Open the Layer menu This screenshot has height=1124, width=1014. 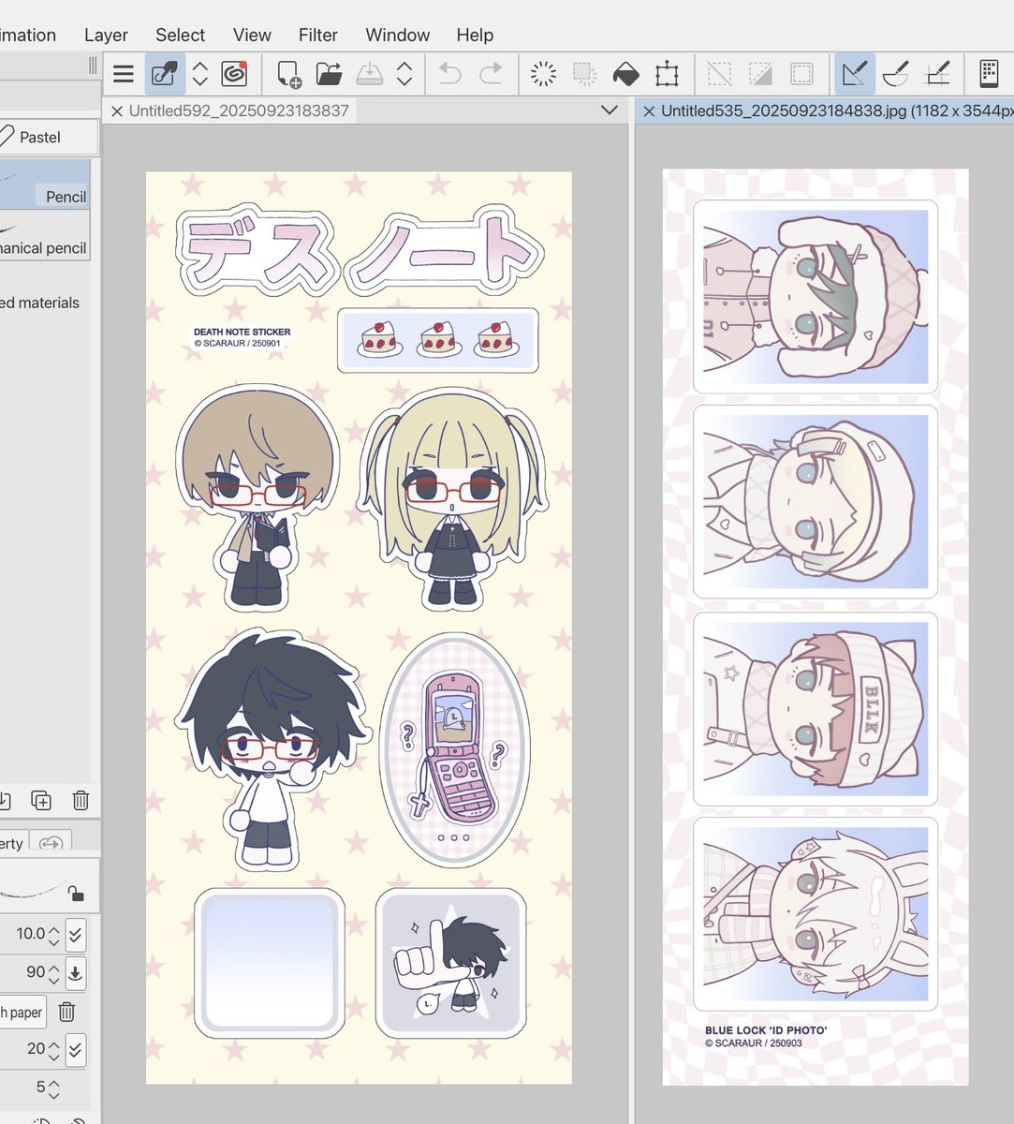pyautogui.click(x=106, y=35)
